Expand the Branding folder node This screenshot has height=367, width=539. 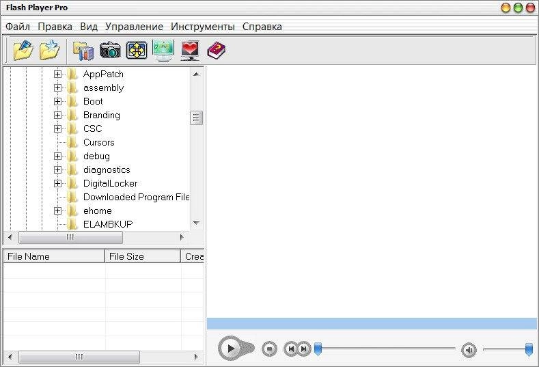point(58,115)
